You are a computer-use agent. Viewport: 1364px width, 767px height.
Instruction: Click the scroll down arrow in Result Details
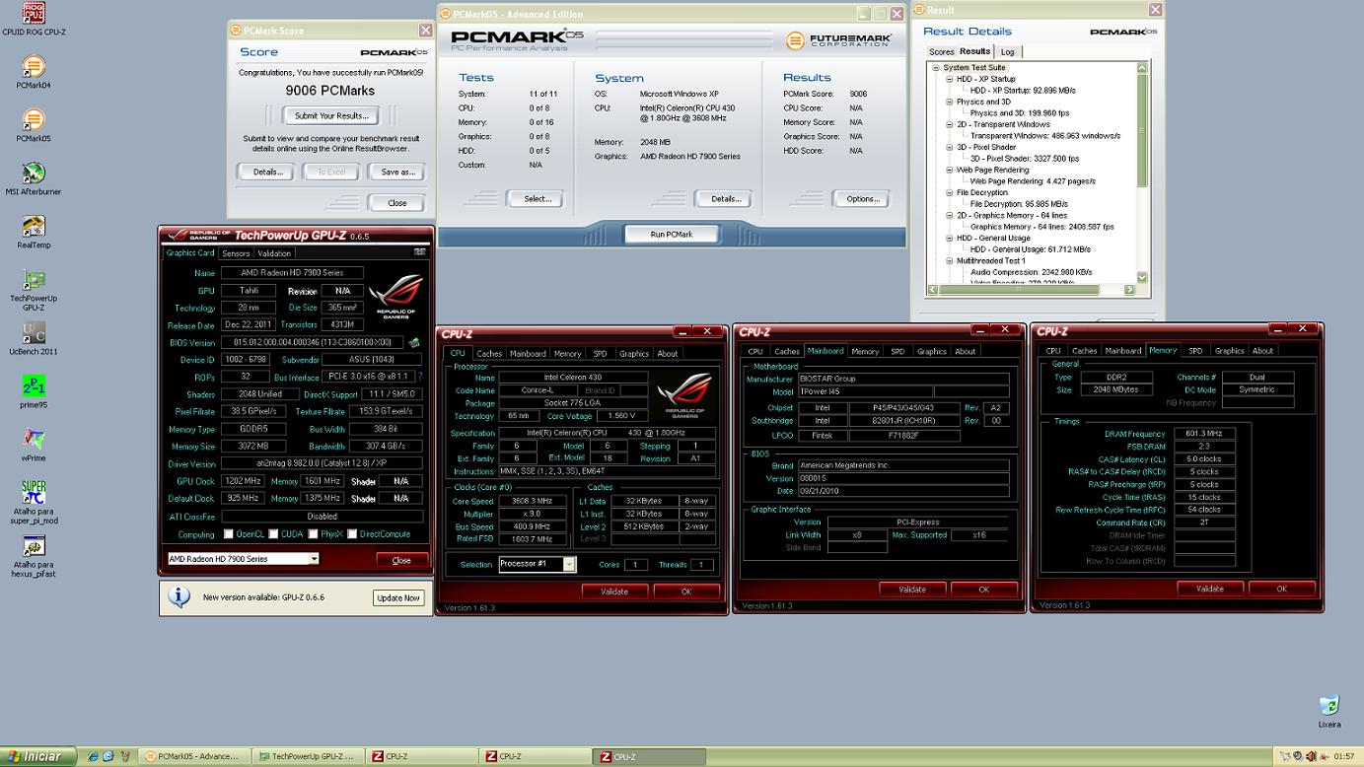click(x=1143, y=278)
